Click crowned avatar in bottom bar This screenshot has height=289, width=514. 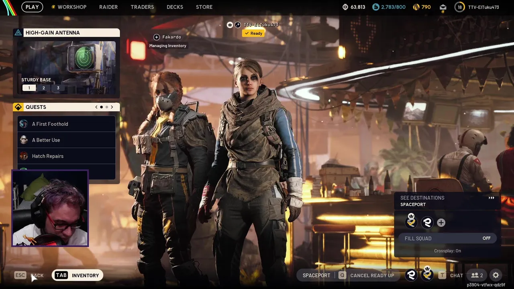(427, 274)
